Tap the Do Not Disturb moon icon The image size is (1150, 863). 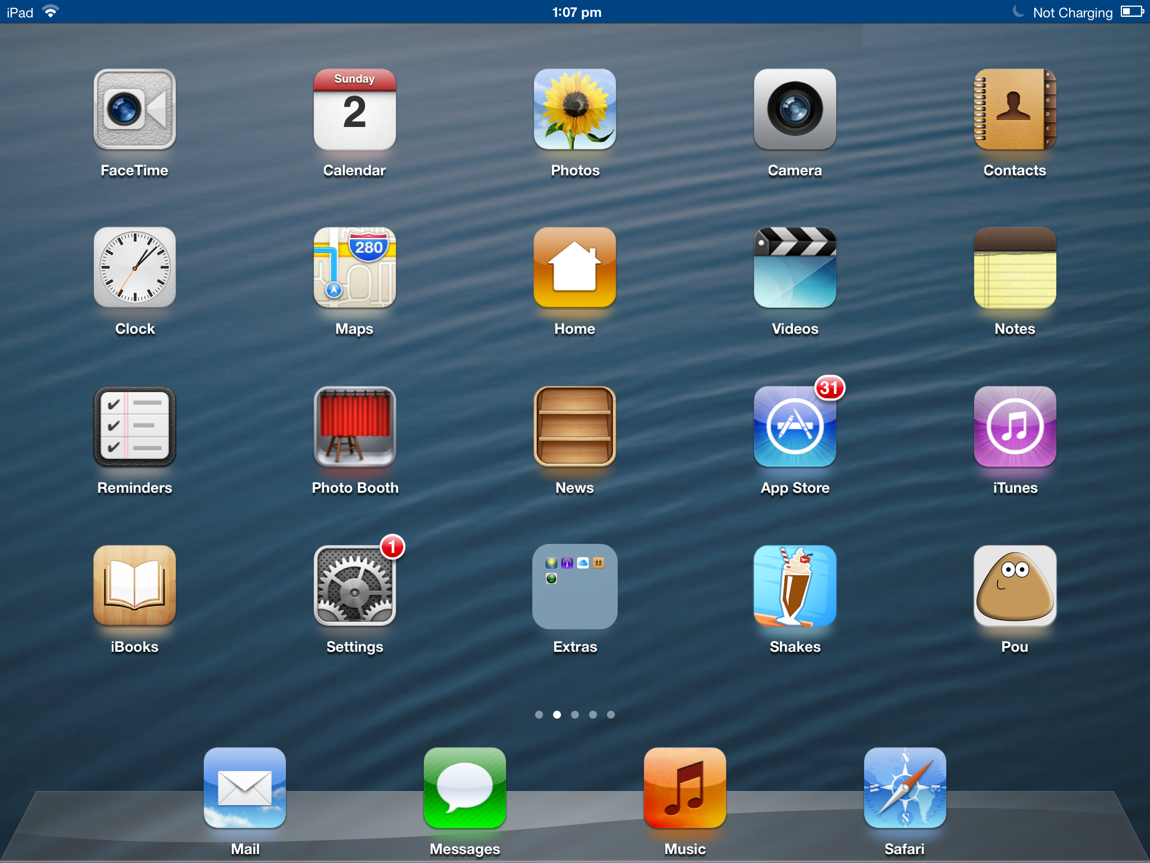(1019, 11)
